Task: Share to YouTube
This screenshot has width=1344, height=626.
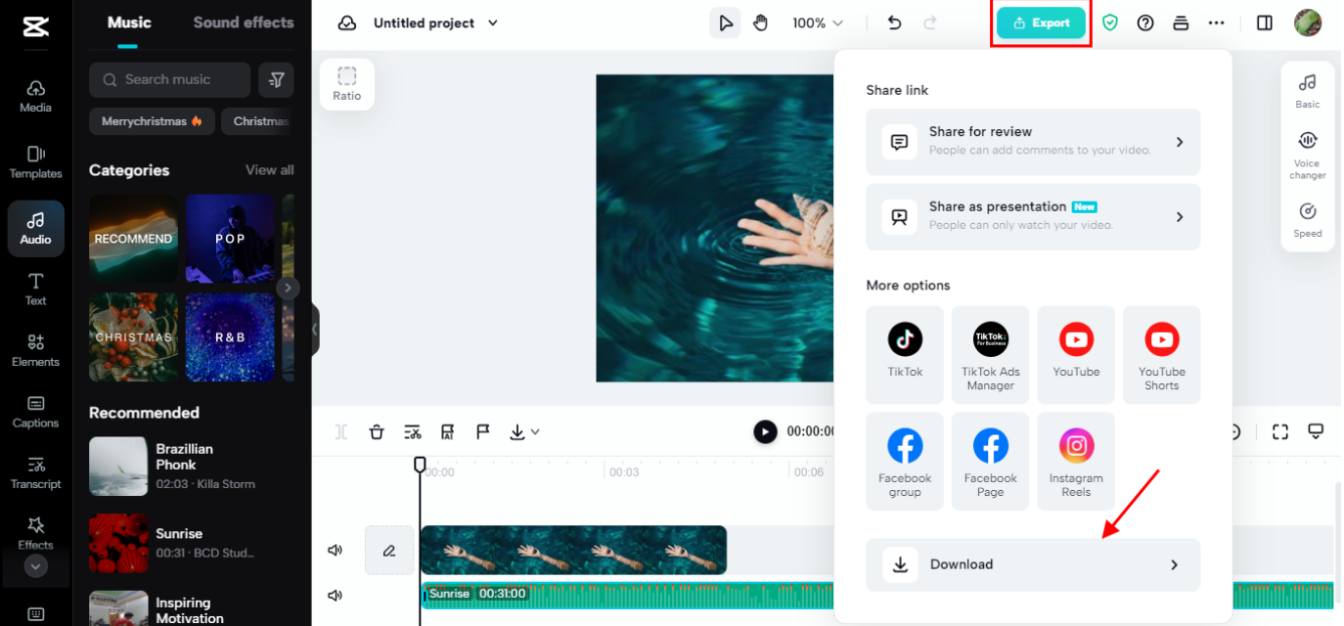Action: pyautogui.click(x=1076, y=354)
